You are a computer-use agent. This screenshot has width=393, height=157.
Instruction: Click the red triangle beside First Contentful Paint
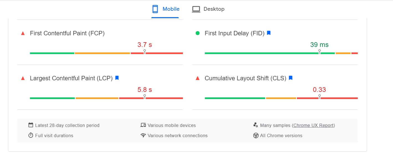pos(23,33)
